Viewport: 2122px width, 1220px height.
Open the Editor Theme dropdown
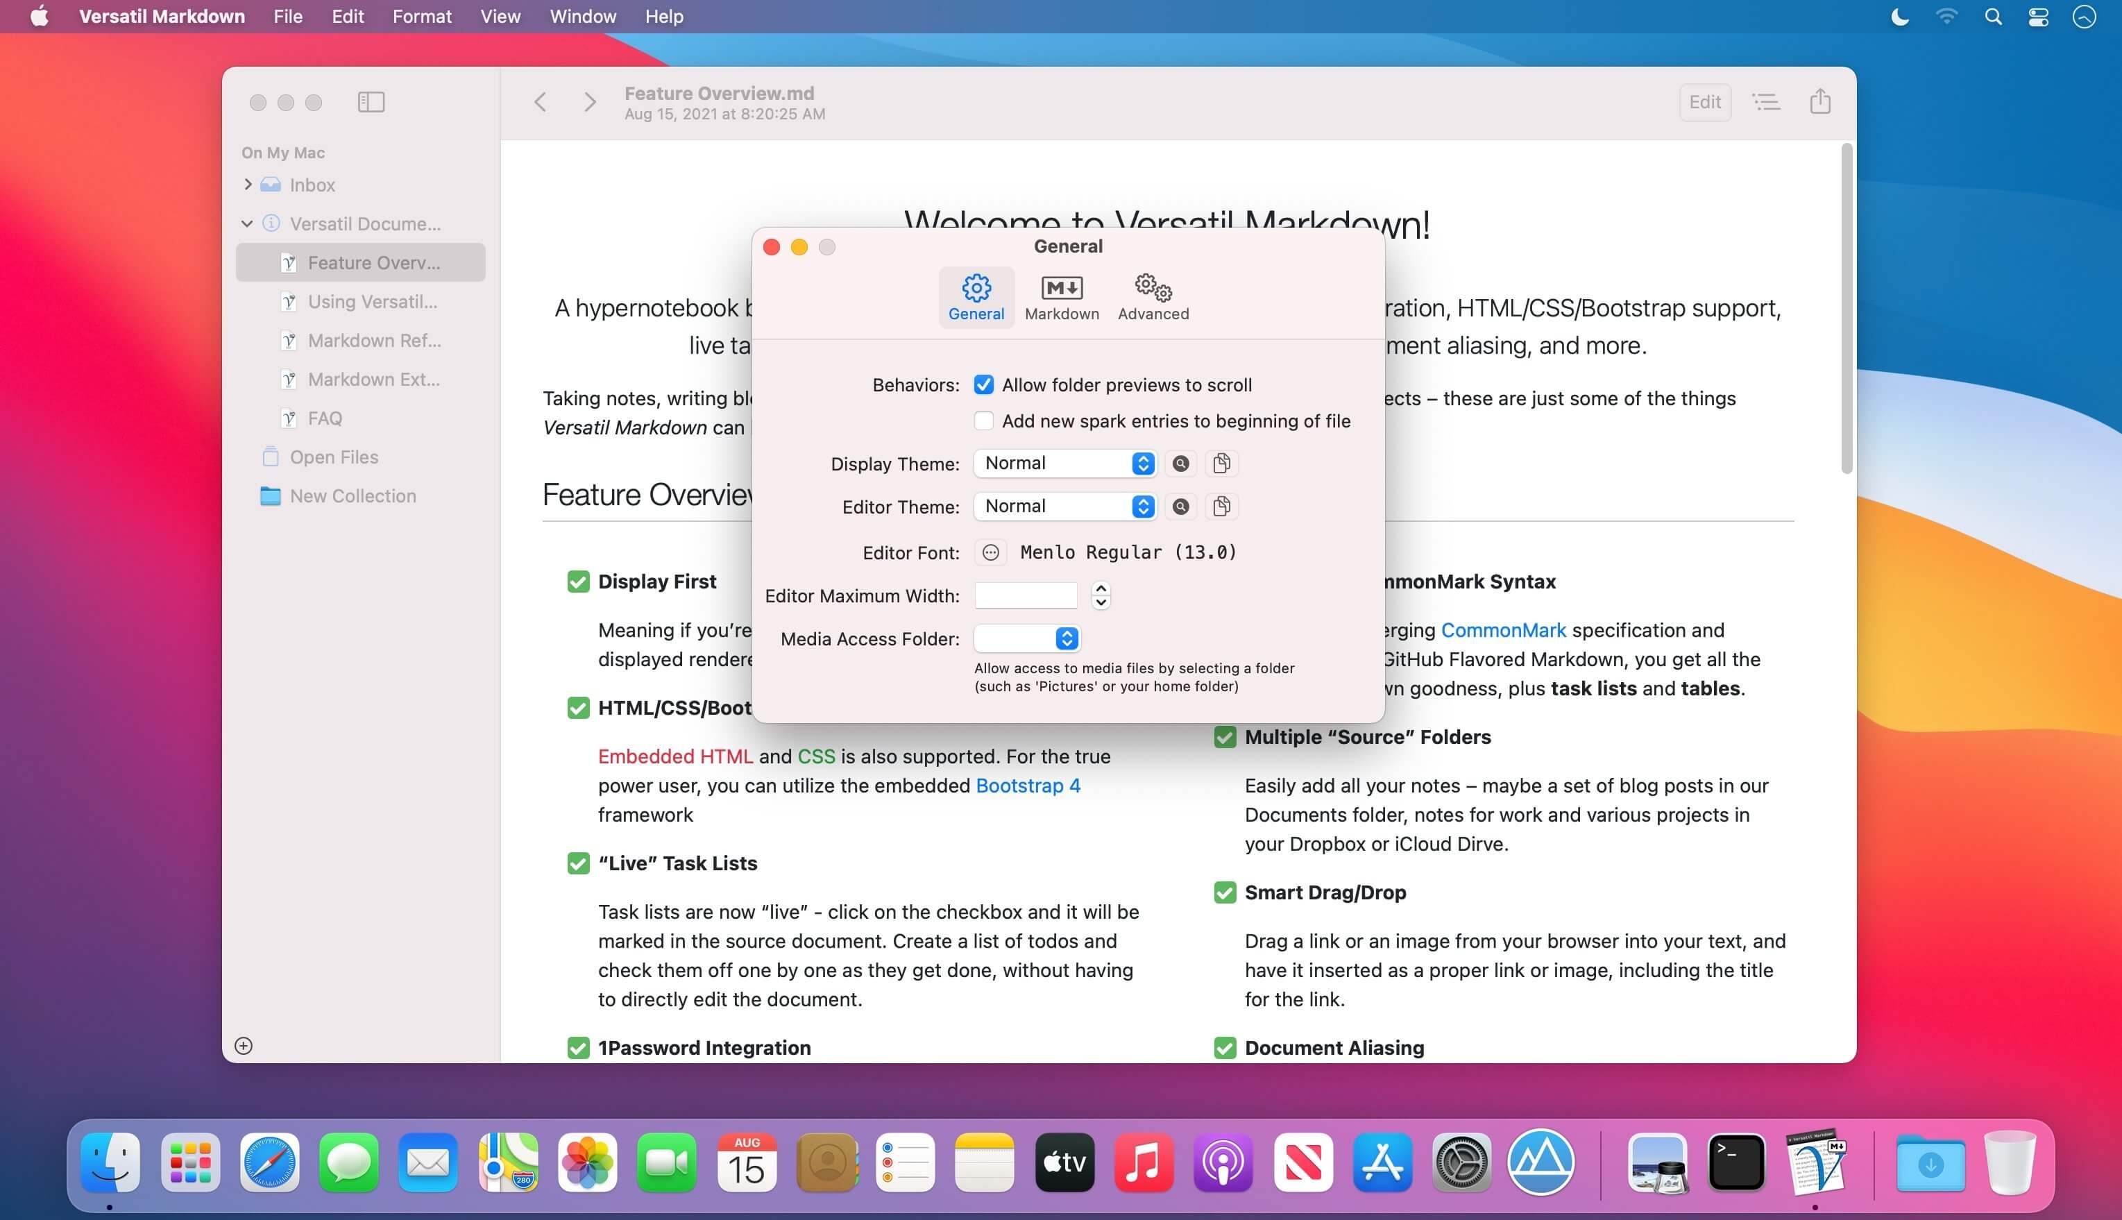[1064, 506]
